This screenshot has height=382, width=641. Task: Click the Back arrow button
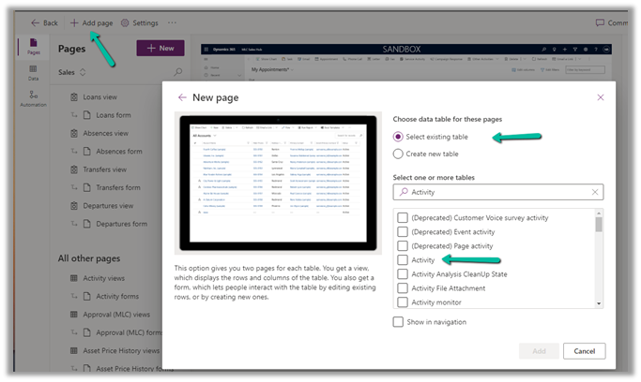pyautogui.click(x=43, y=22)
